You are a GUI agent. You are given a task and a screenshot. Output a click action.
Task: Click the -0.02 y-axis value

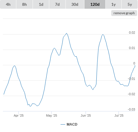[131, 94]
